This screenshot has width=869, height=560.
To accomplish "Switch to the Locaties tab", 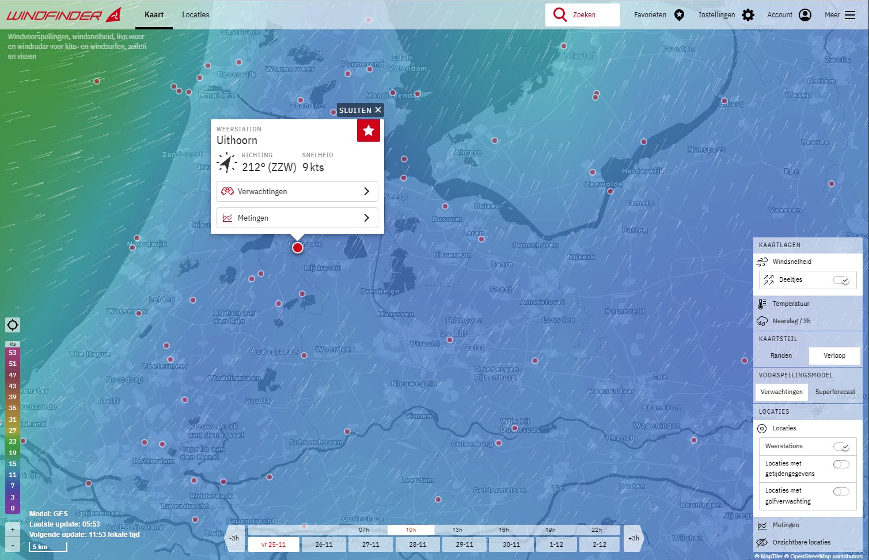I will coord(196,15).
